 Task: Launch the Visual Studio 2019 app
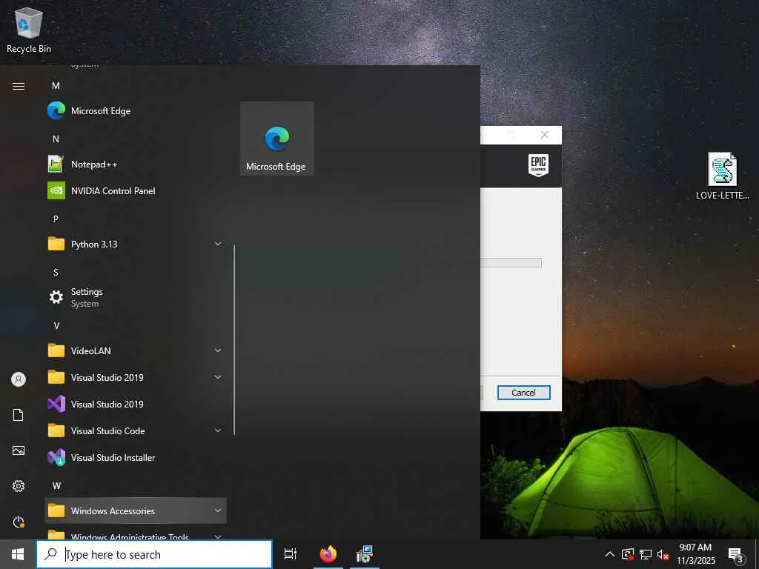[136, 404]
